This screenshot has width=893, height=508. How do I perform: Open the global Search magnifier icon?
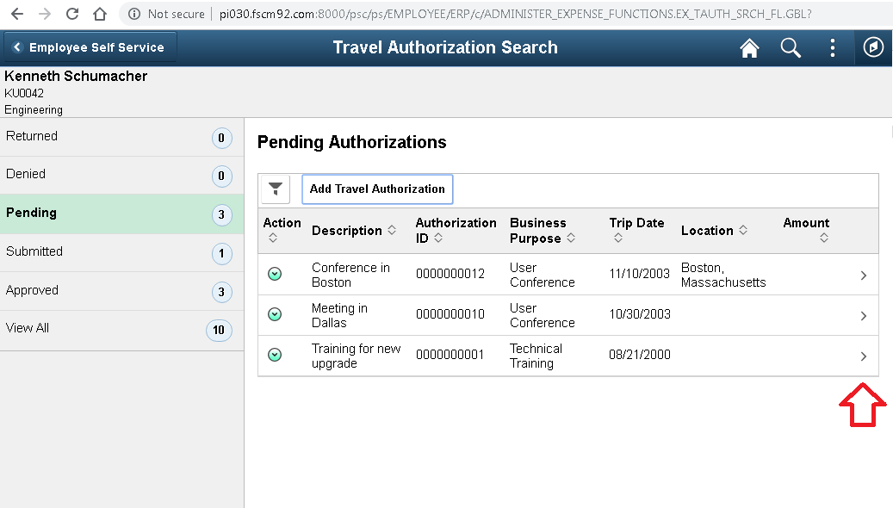790,47
